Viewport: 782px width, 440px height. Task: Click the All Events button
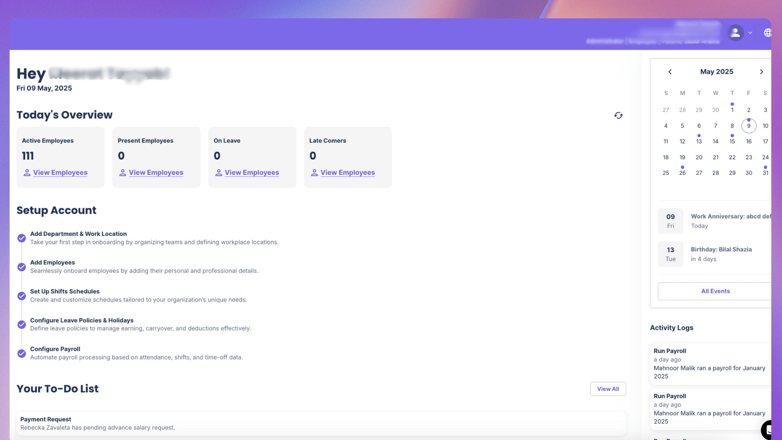click(715, 291)
